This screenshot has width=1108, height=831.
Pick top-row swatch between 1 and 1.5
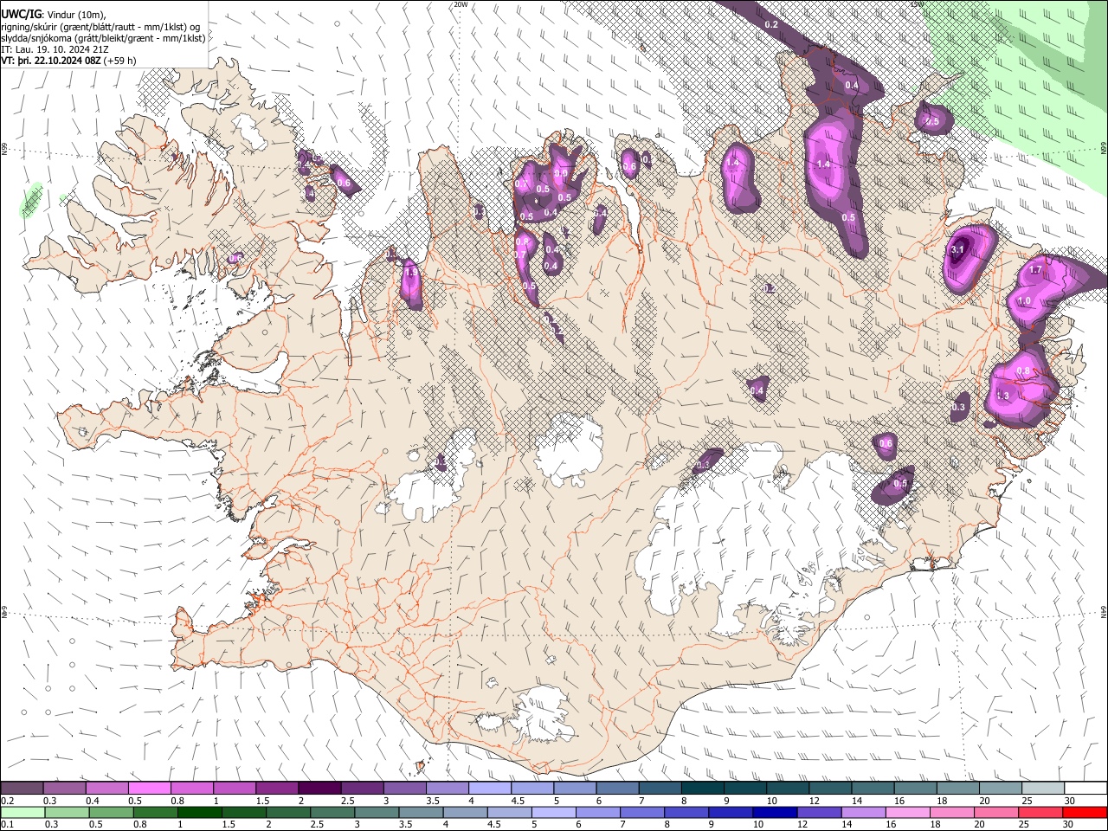234,789
